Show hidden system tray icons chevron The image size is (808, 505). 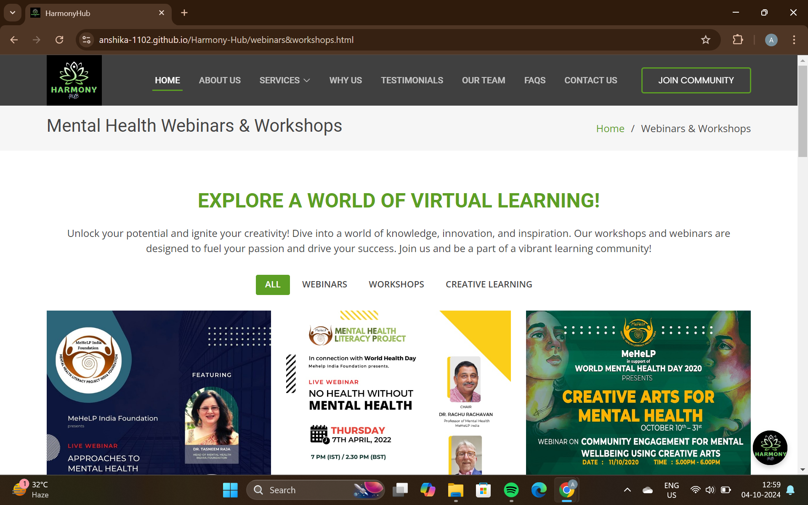627,490
